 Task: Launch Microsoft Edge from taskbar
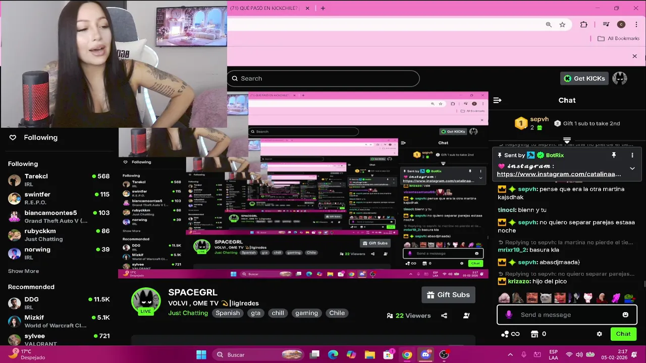(333, 355)
